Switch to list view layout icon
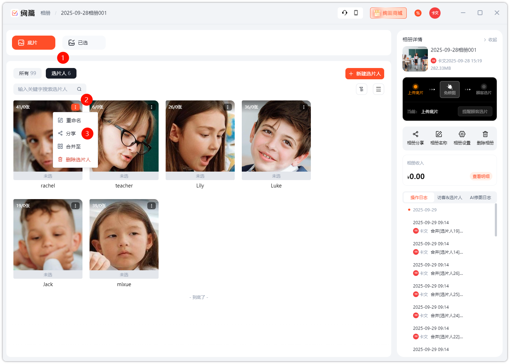 [378, 89]
